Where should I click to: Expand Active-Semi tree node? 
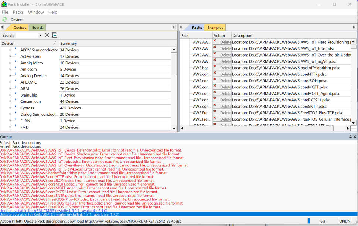click(x=10, y=56)
